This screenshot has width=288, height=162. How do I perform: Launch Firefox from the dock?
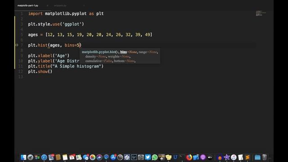point(189,157)
